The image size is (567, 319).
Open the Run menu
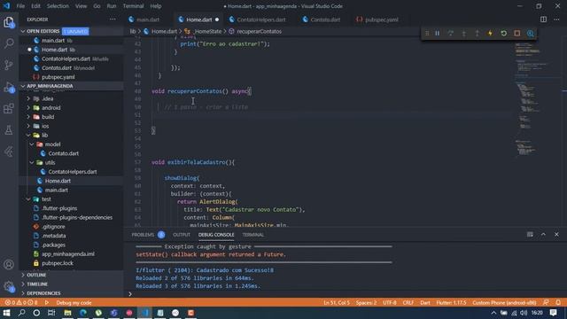pyautogui.click(x=112, y=6)
